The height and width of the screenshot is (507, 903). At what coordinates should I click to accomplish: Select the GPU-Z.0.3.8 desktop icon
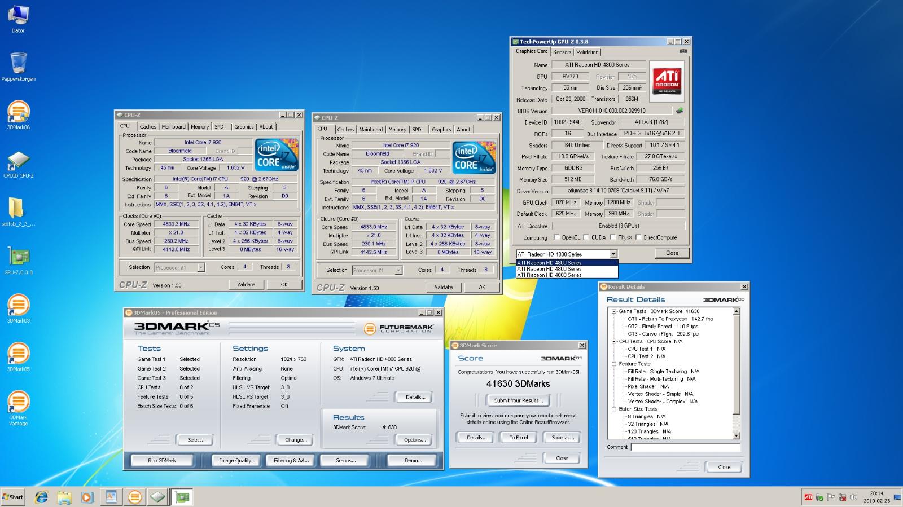click(x=18, y=261)
